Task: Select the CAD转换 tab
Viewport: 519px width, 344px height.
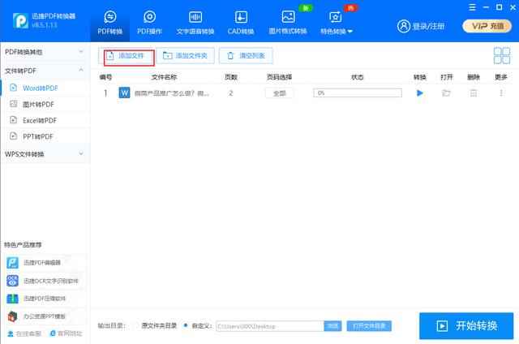Action: 241,23
